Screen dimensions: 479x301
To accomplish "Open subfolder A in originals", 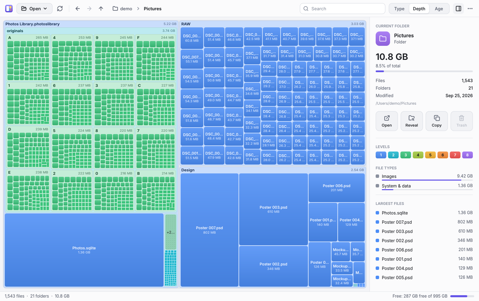I will coord(28,38).
